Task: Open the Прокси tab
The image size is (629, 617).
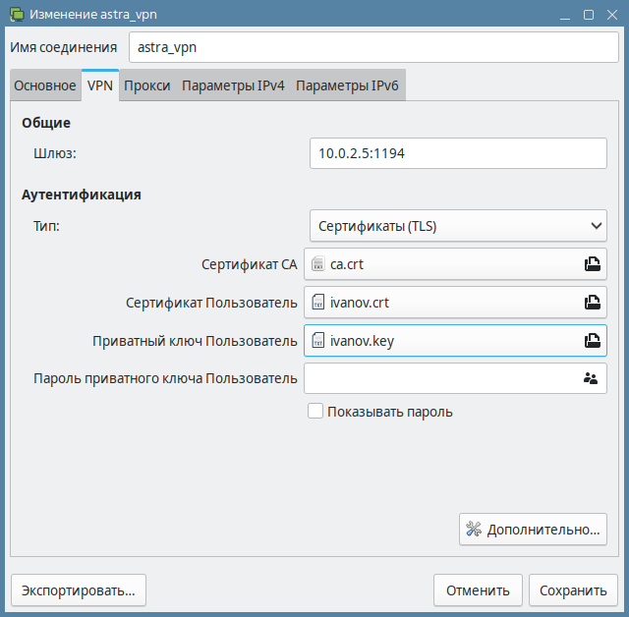Action: [x=147, y=85]
